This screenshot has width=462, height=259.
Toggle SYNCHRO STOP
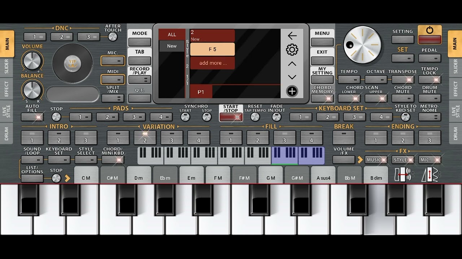207,117
